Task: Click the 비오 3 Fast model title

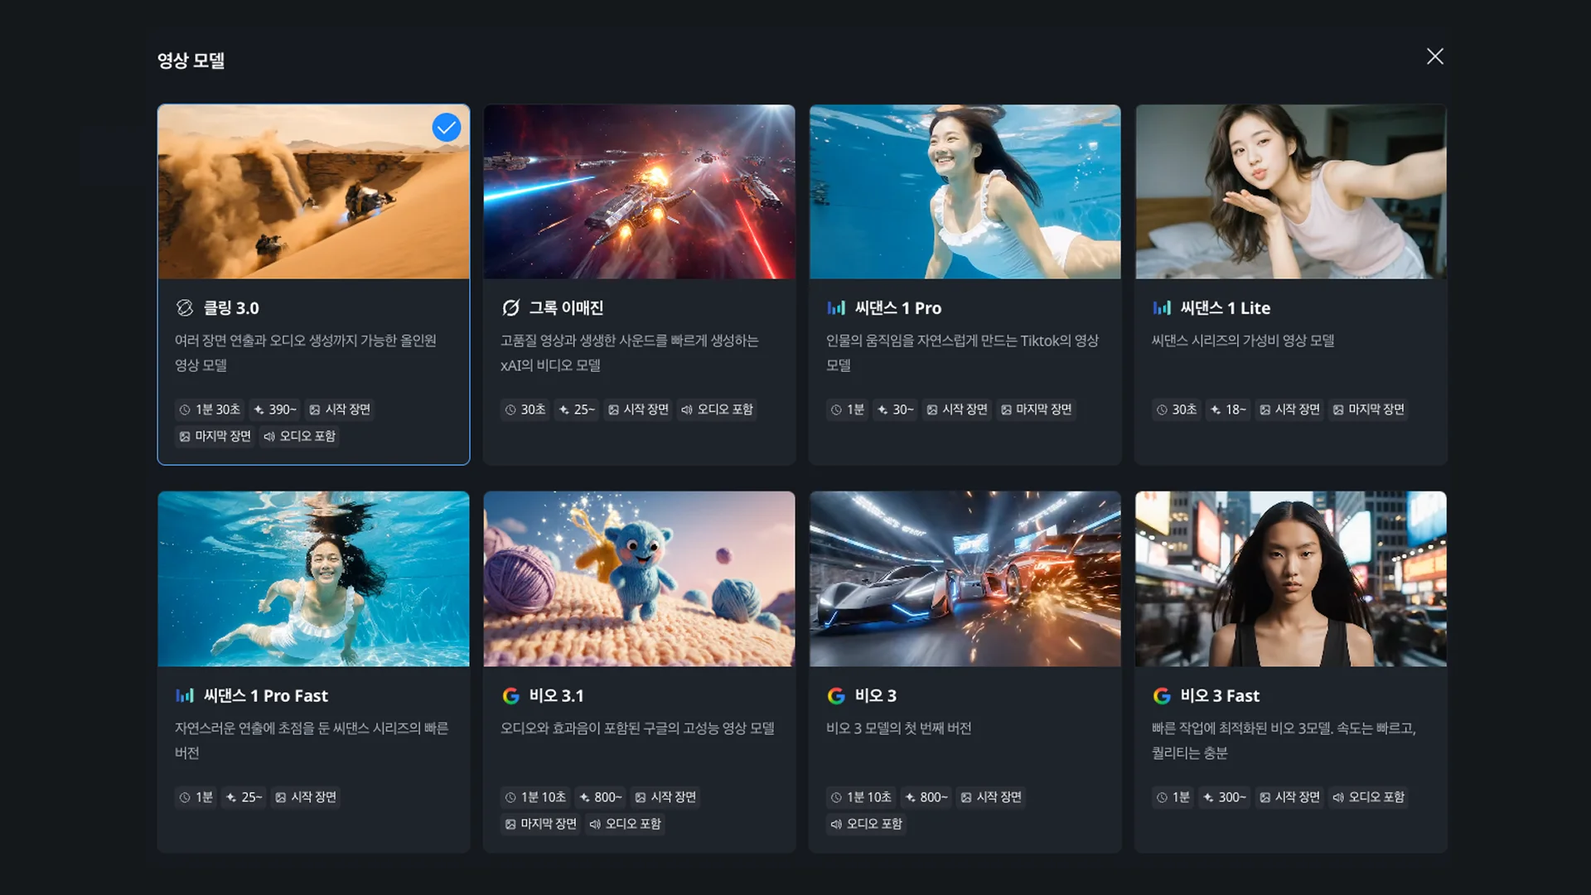Action: coord(1220,696)
